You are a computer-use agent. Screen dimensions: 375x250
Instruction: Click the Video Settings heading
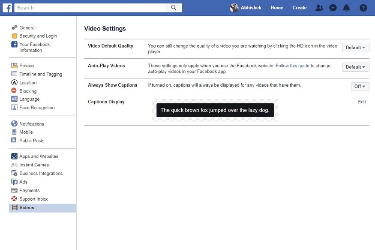[105, 28]
